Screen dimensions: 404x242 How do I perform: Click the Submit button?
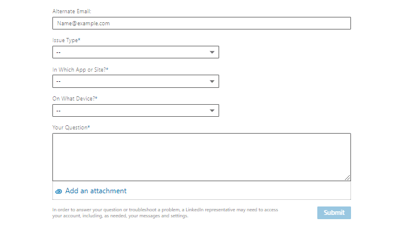334,213
